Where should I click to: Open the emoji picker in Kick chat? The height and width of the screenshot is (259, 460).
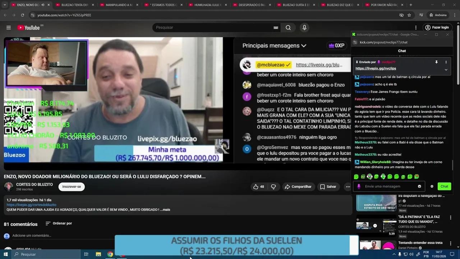(419, 186)
